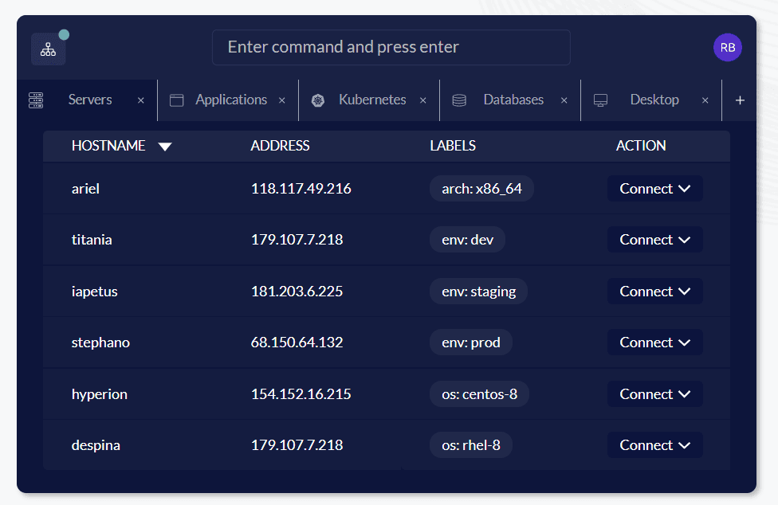Image resolution: width=778 pixels, height=505 pixels.
Task: Add a new tab with plus icon
Action: (x=740, y=100)
